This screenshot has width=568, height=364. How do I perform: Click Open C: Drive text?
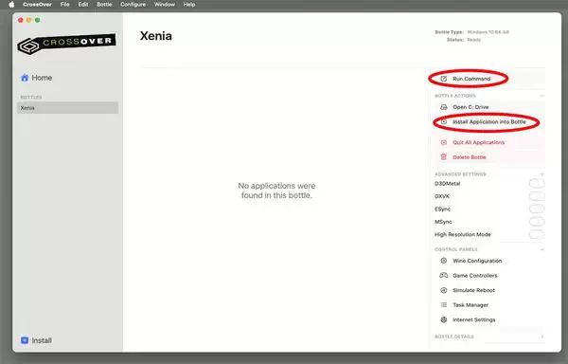(x=470, y=107)
